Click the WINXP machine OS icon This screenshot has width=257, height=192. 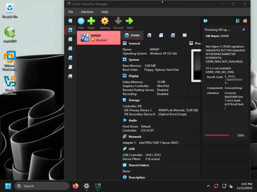(85, 38)
